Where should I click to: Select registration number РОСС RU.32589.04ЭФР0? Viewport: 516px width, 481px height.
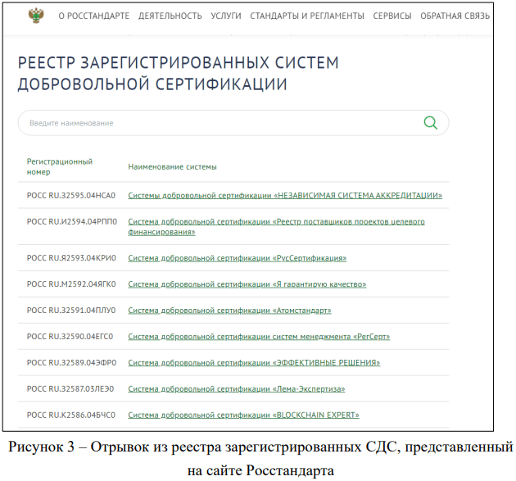tap(72, 362)
